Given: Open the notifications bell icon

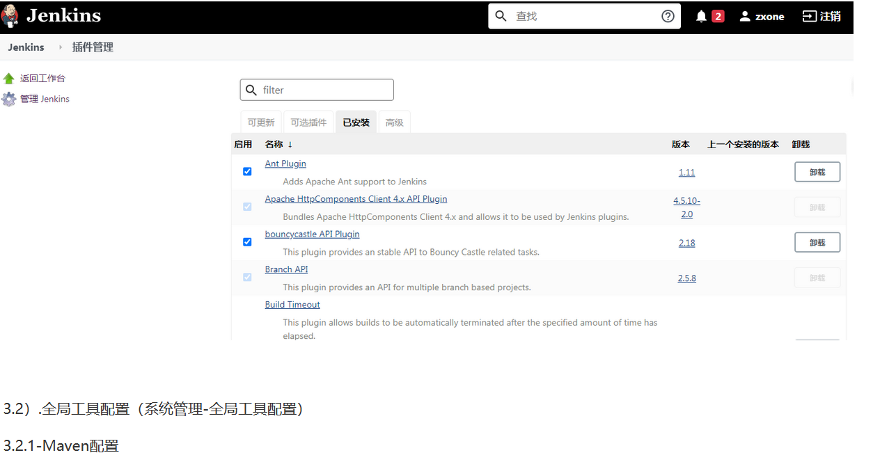Looking at the screenshot, I should click(701, 16).
